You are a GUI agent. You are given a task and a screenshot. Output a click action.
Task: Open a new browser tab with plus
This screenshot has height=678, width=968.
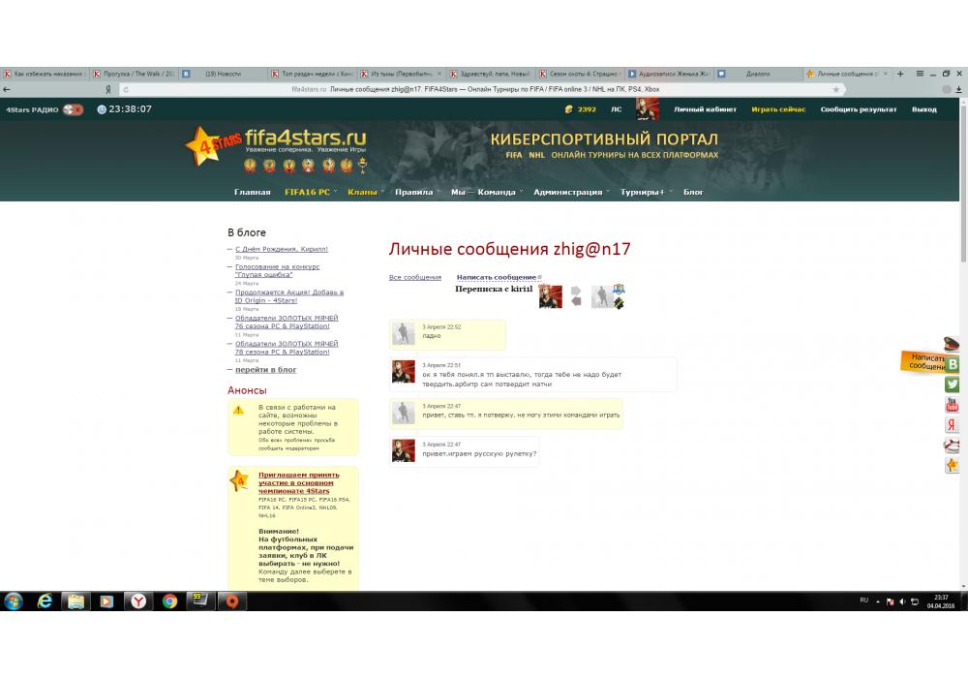pyautogui.click(x=900, y=74)
